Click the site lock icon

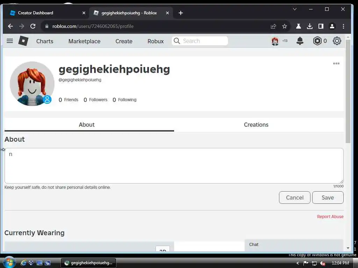point(47,26)
